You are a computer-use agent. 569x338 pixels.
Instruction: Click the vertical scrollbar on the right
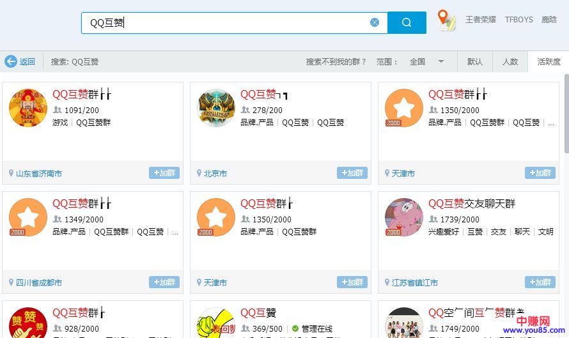point(565,115)
